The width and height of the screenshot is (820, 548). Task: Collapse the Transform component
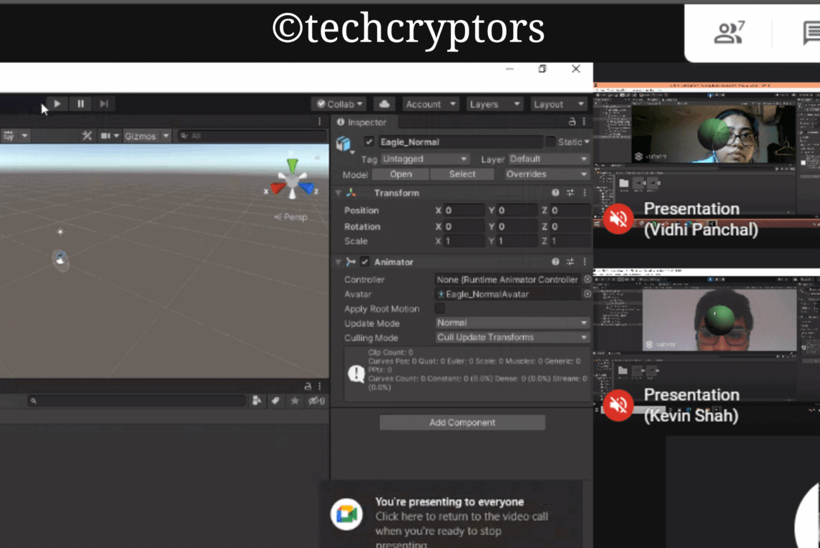338,193
